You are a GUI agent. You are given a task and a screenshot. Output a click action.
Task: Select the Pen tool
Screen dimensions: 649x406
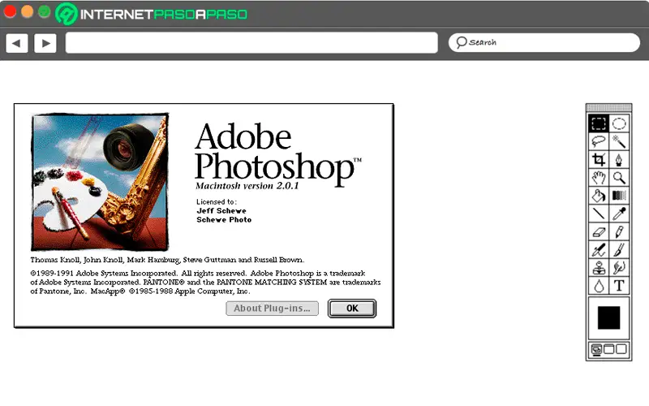619,159
